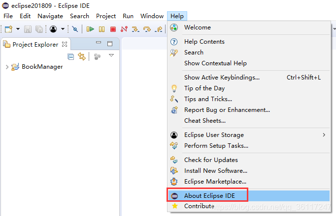Screen dimensions: 336x216
Task: Select the Project Explorer tab
Action: point(35,44)
